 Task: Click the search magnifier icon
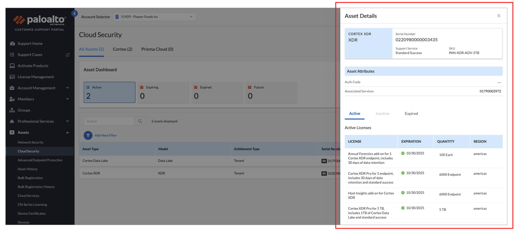point(140,121)
